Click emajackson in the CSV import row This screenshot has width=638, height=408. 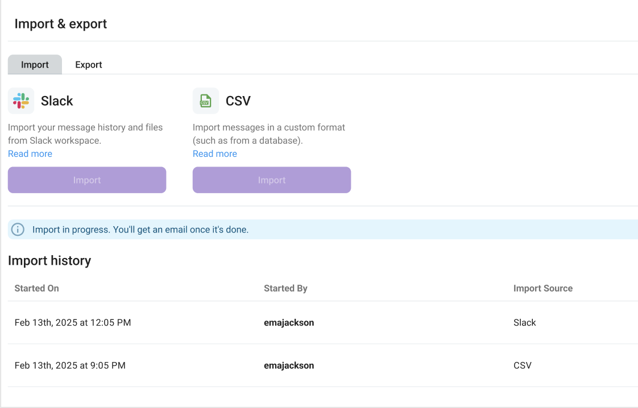coord(289,365)
